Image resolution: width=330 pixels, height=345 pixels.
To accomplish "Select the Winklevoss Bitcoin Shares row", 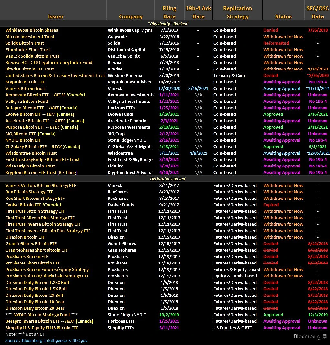I will coord(165,30).
